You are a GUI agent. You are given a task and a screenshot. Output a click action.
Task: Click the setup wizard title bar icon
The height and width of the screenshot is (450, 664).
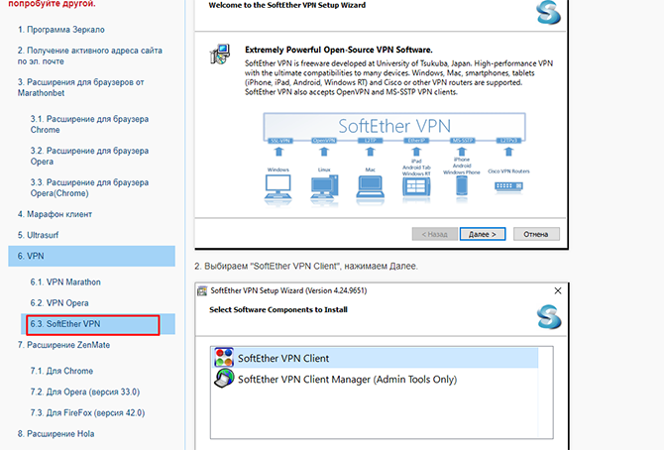203,291
